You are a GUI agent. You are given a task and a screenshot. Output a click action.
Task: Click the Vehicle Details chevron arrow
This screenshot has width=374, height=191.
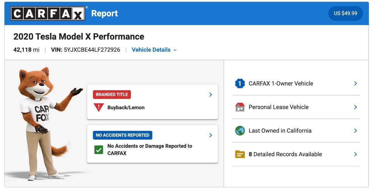[175, 50]
